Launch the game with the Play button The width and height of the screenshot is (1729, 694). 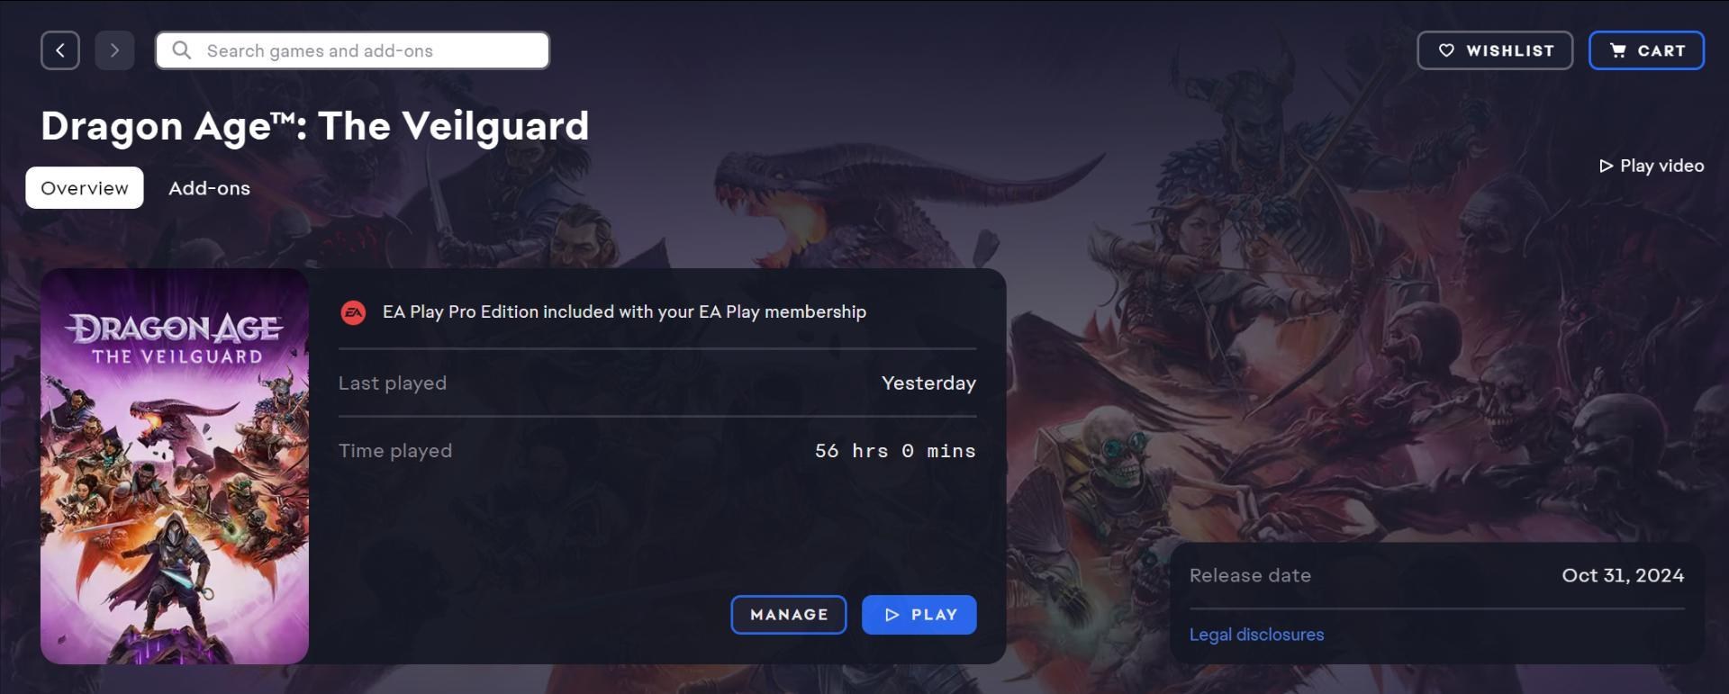click(919, 615)
